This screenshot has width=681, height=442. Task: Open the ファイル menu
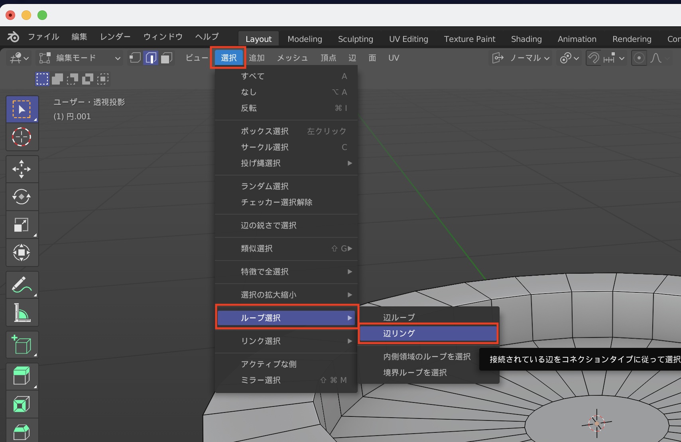tap(43, 37)
